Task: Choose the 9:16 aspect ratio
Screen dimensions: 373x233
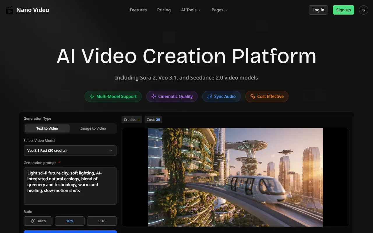Action: pyautogui.click(x=102, y=221)
